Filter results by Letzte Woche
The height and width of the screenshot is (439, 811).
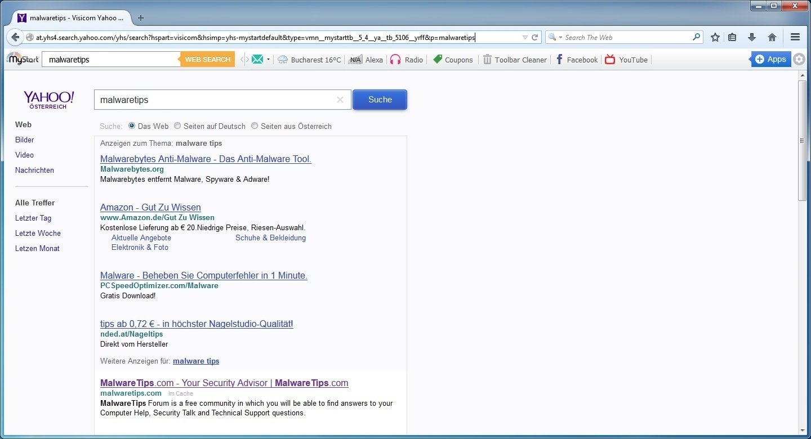click(x=38, y=233)
